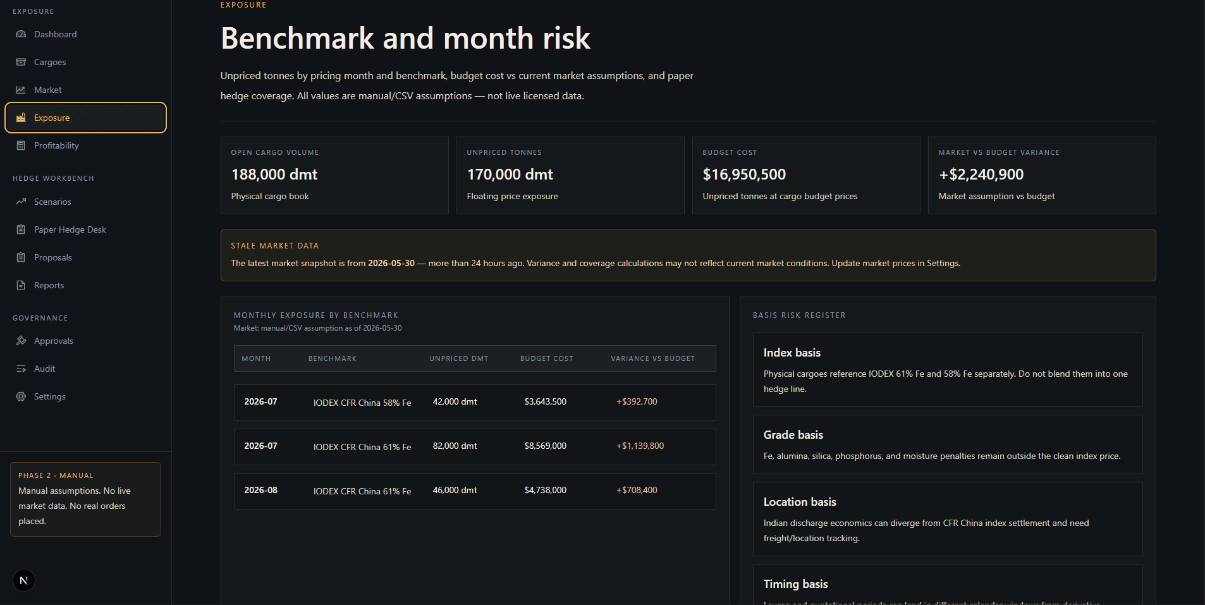Click the $3,643,500 budget cost
Image resolution: width=1205 pixels, height=605 pixels.
[546, 401]
